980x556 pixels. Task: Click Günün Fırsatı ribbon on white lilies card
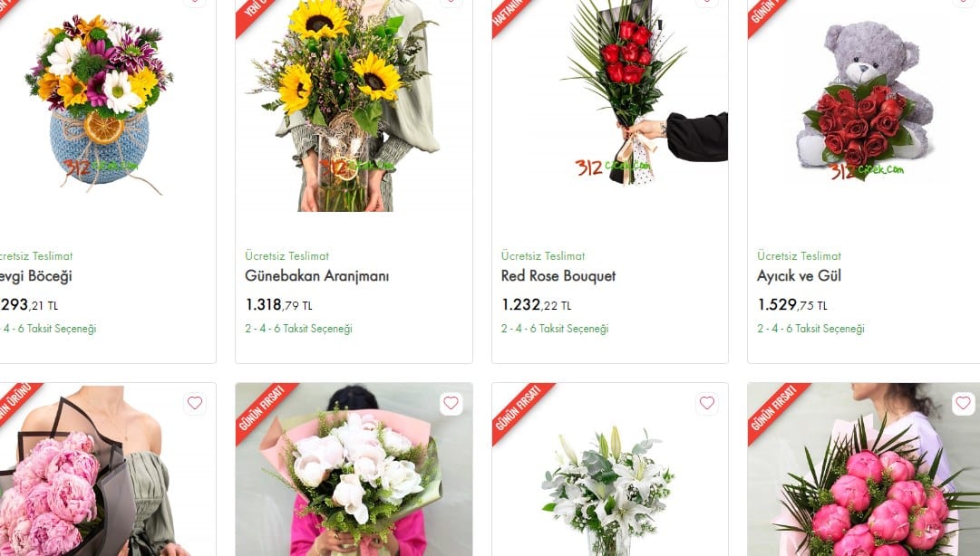point(520,410)
